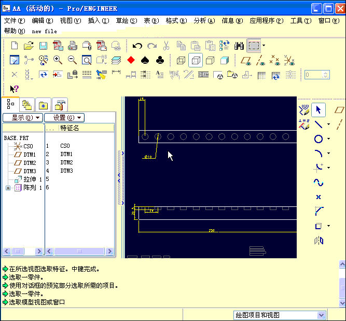Select the Mirror sketch tool
346x321 pixels.
coord(319,241)
